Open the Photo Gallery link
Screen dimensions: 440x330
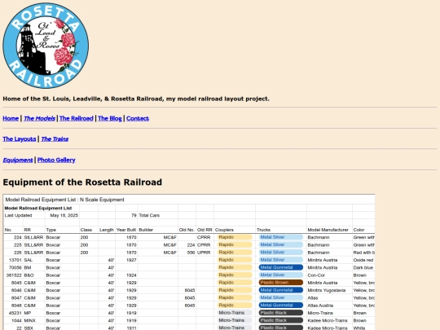pos(56,160)
